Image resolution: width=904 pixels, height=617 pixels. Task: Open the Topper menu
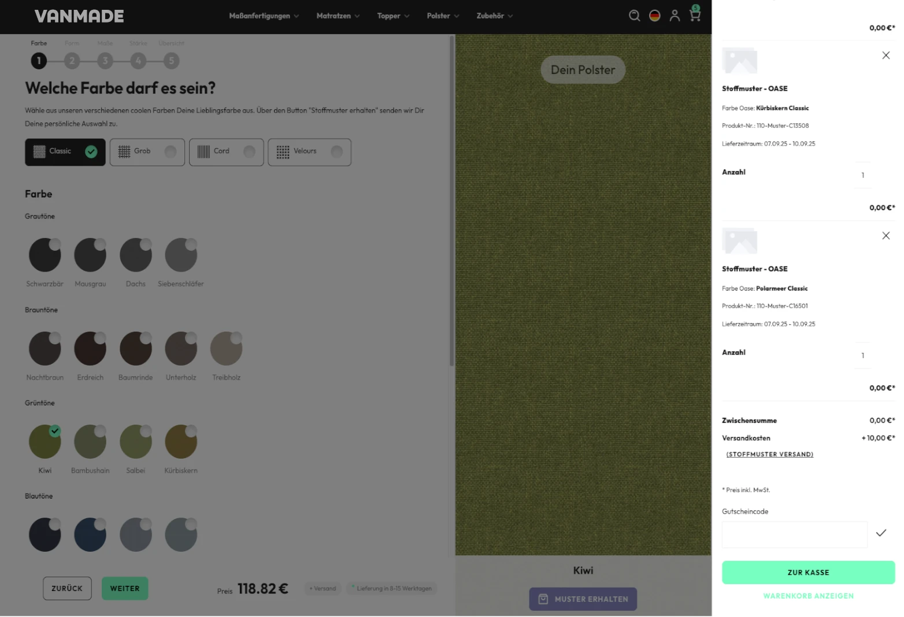coord(393,16)
